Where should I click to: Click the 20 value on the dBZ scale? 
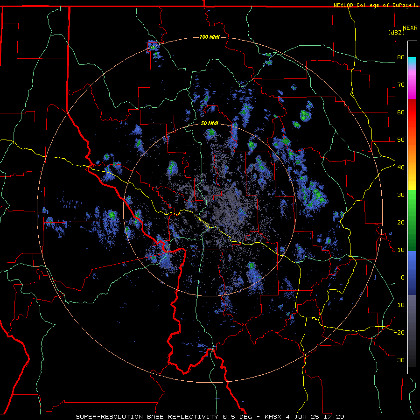click(x=401, y=223)
